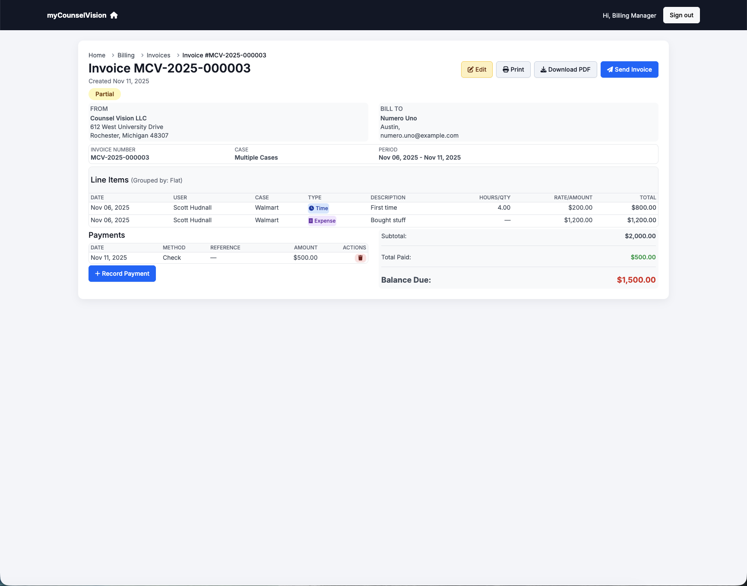Sign out of the account
Viewport: 747px width, 586px height.
click(681, 15)
